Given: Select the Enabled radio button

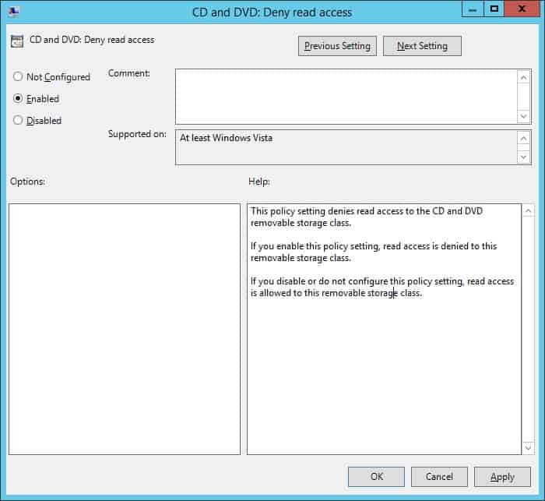Looking at the screenshot, I should coord(18,99).
